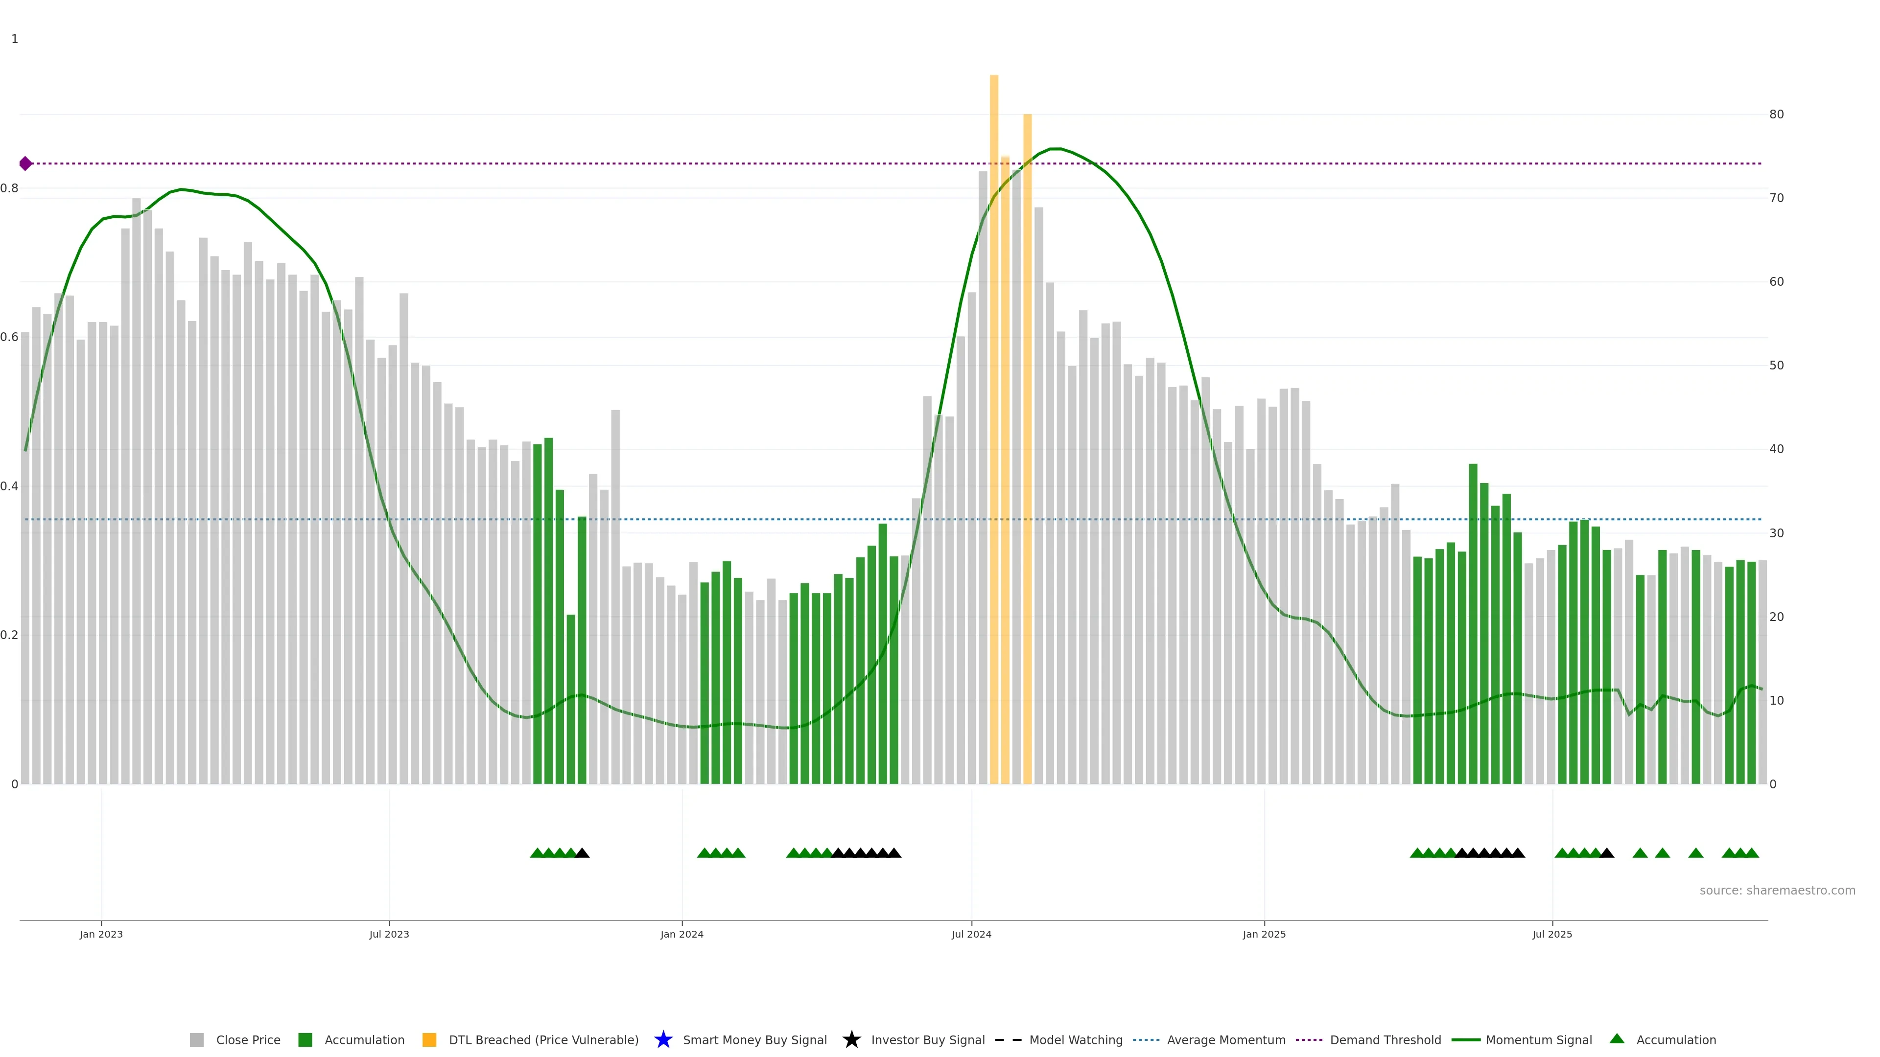Toggle the Close Price legend label
The height and width of the screenshot is (1057, 1880).
click(x=248, y=1040)
